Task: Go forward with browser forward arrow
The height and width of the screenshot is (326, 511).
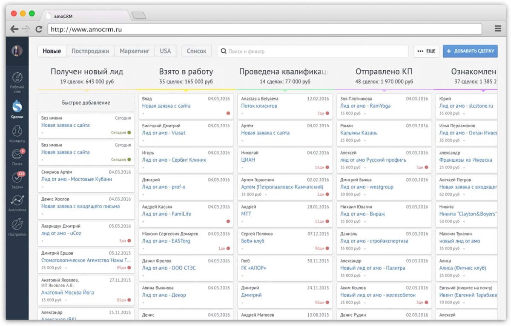Action: click(26, 29)
